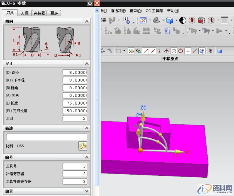This screenshot has width=234, height=196.
Task: Select the shaded cube rendering style icon
Action: (169, 20)
